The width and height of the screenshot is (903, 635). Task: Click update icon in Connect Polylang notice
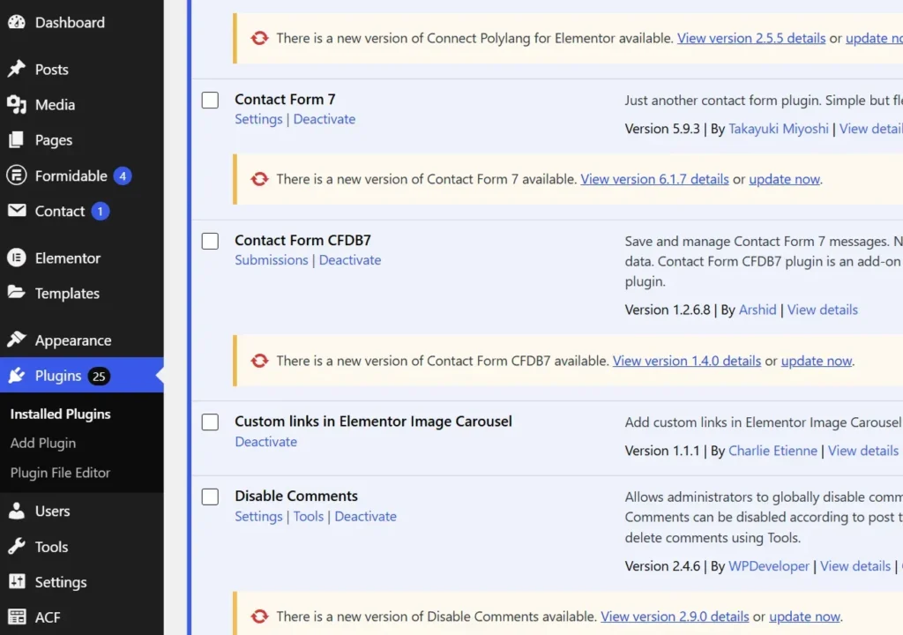tap(260, 38)
